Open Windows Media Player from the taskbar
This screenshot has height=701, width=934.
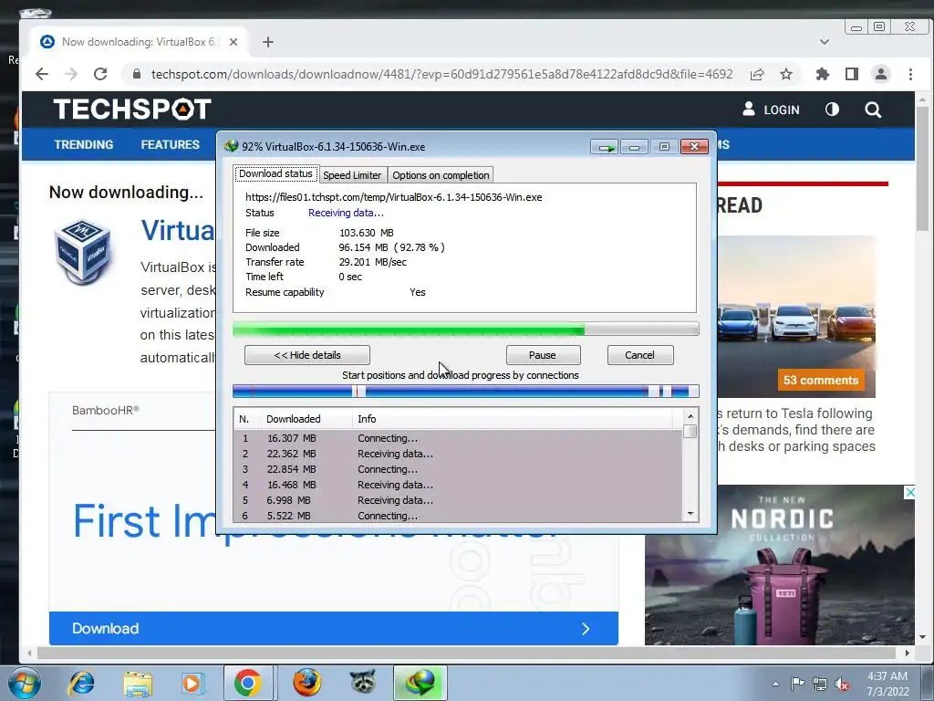tap(192, 683)
